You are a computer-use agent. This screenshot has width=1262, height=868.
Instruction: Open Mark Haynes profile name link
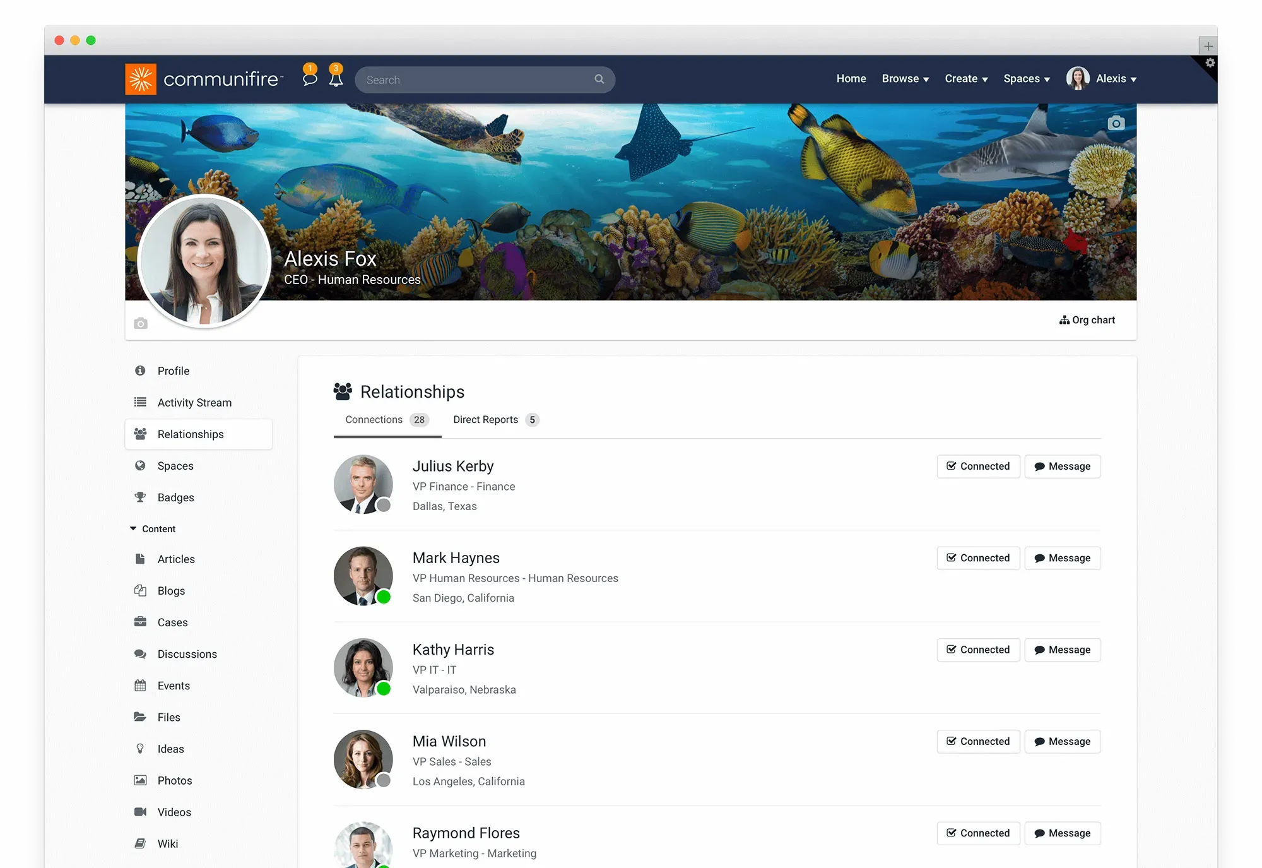(456, 558)
